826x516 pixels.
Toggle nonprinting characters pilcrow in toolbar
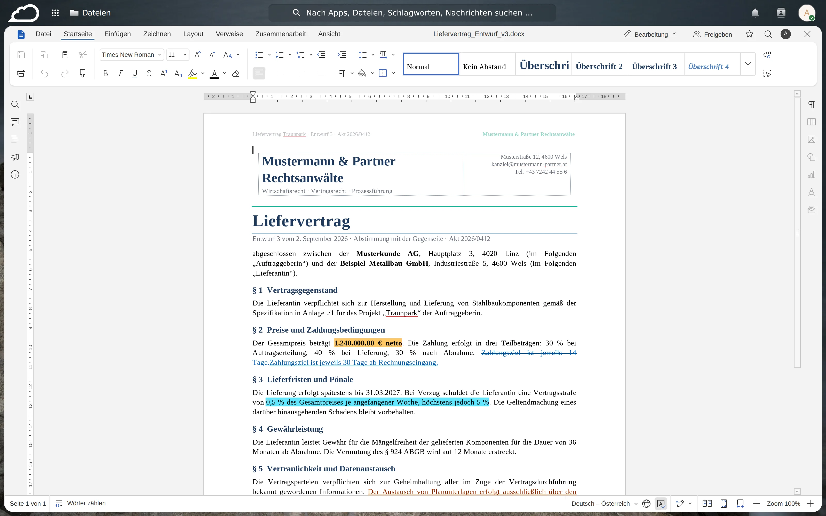pyautogui.click(x=342, y=73)
